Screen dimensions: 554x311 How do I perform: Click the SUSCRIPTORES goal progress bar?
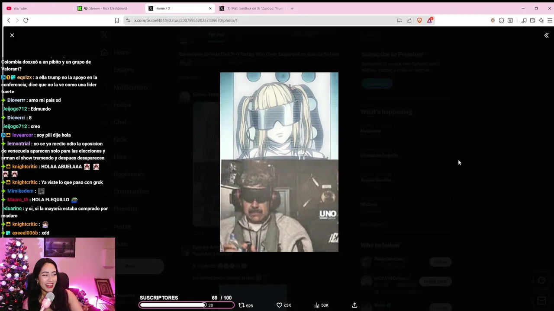click(x=187, y=305)
